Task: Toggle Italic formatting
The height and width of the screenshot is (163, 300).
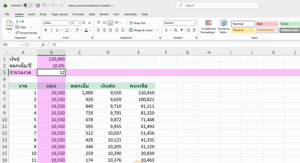Action: pos(51,30)
